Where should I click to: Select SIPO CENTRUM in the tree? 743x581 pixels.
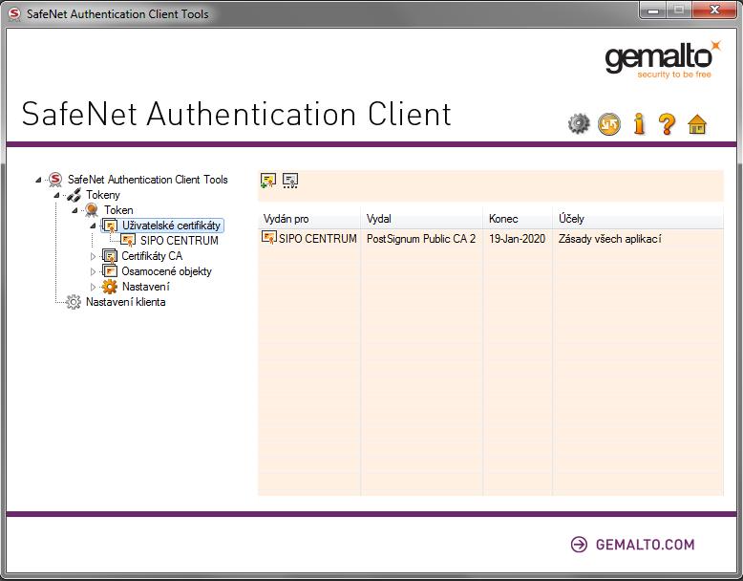[180, 241]
